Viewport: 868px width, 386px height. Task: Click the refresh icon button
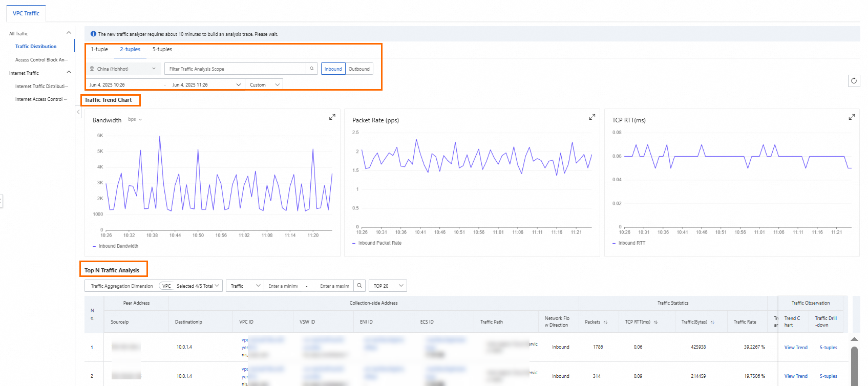pos(854,81)
